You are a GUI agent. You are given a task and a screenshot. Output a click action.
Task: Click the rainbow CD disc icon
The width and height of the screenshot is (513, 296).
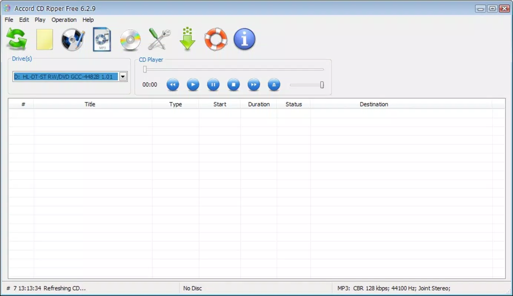click(130, 40)
